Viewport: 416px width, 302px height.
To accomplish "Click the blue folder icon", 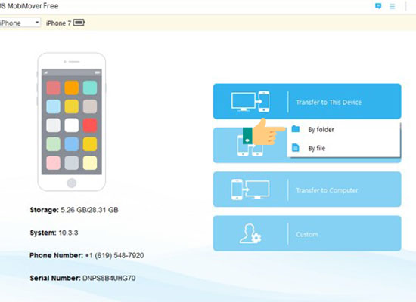I will (296, 129).
